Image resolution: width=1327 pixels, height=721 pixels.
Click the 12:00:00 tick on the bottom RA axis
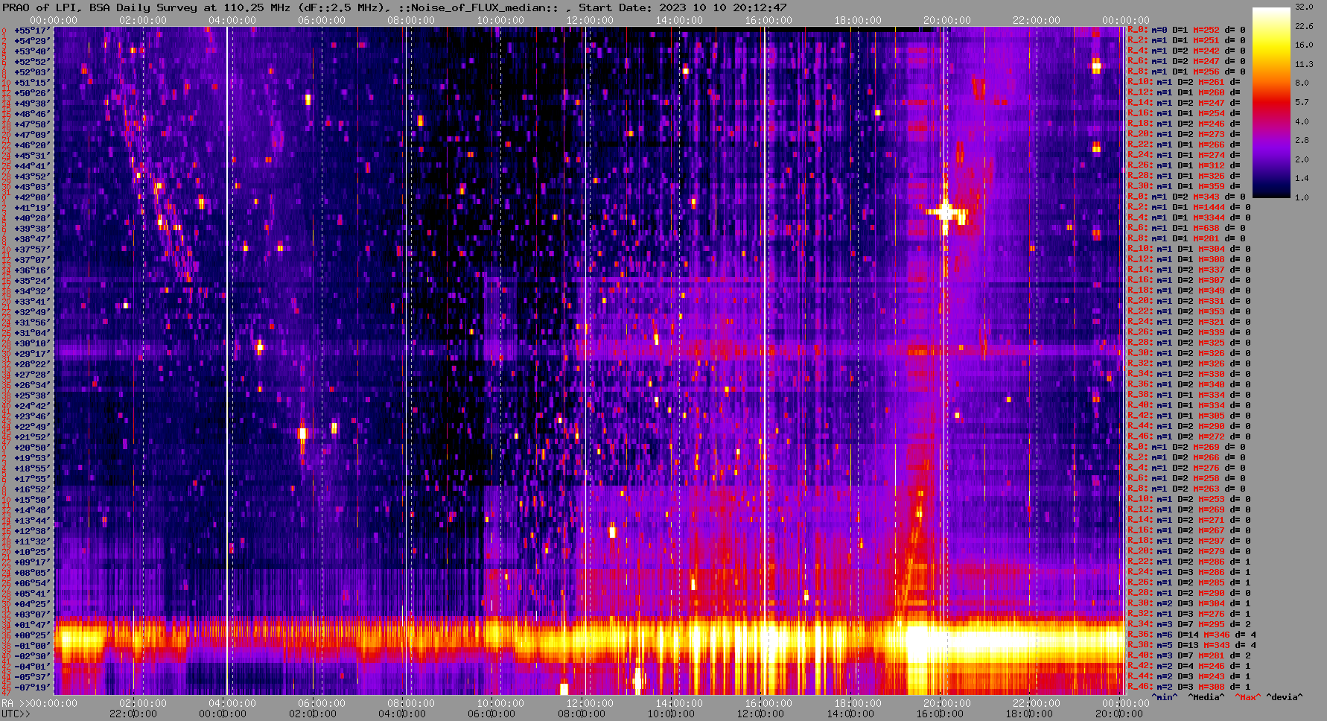pyautogui.click(x=590, y=703)
